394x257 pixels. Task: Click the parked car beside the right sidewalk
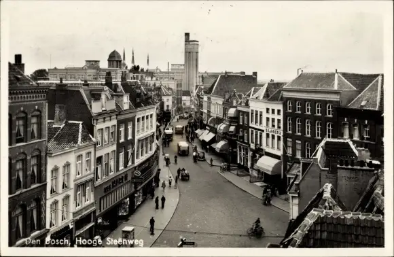201,156
